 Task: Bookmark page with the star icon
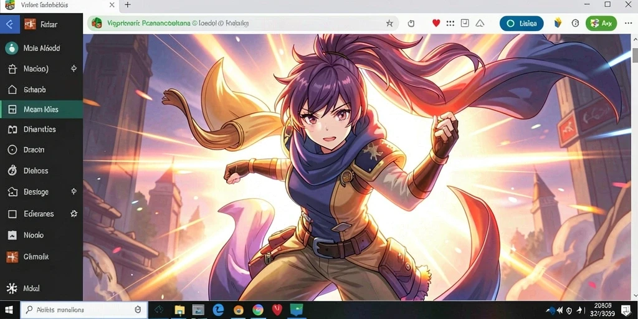coord(389,24)
